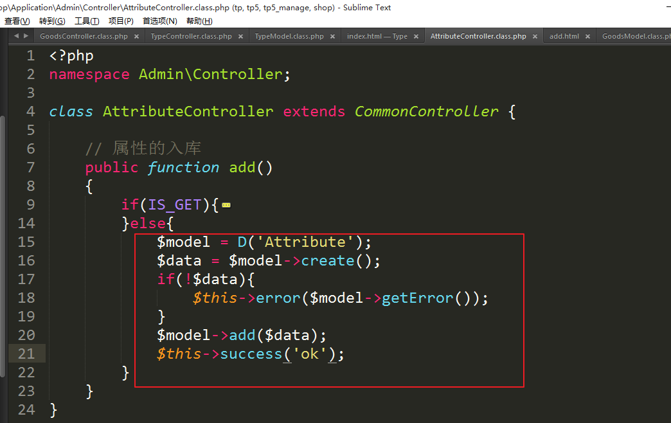Click line number 21 in the gutter

[27, 354]
